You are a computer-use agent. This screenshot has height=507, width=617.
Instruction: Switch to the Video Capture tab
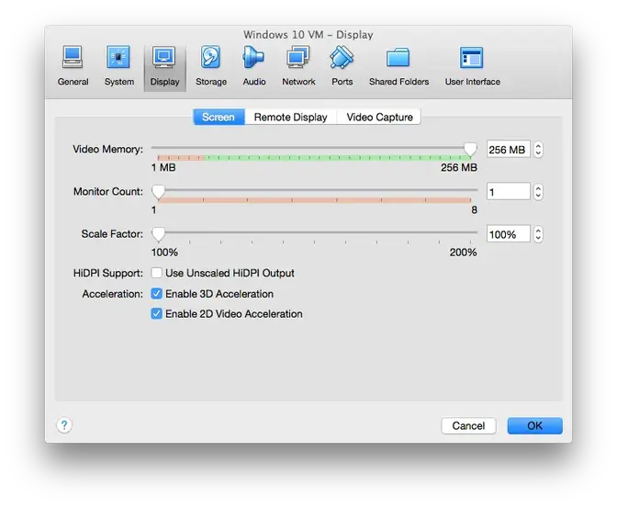click(379, 117)
